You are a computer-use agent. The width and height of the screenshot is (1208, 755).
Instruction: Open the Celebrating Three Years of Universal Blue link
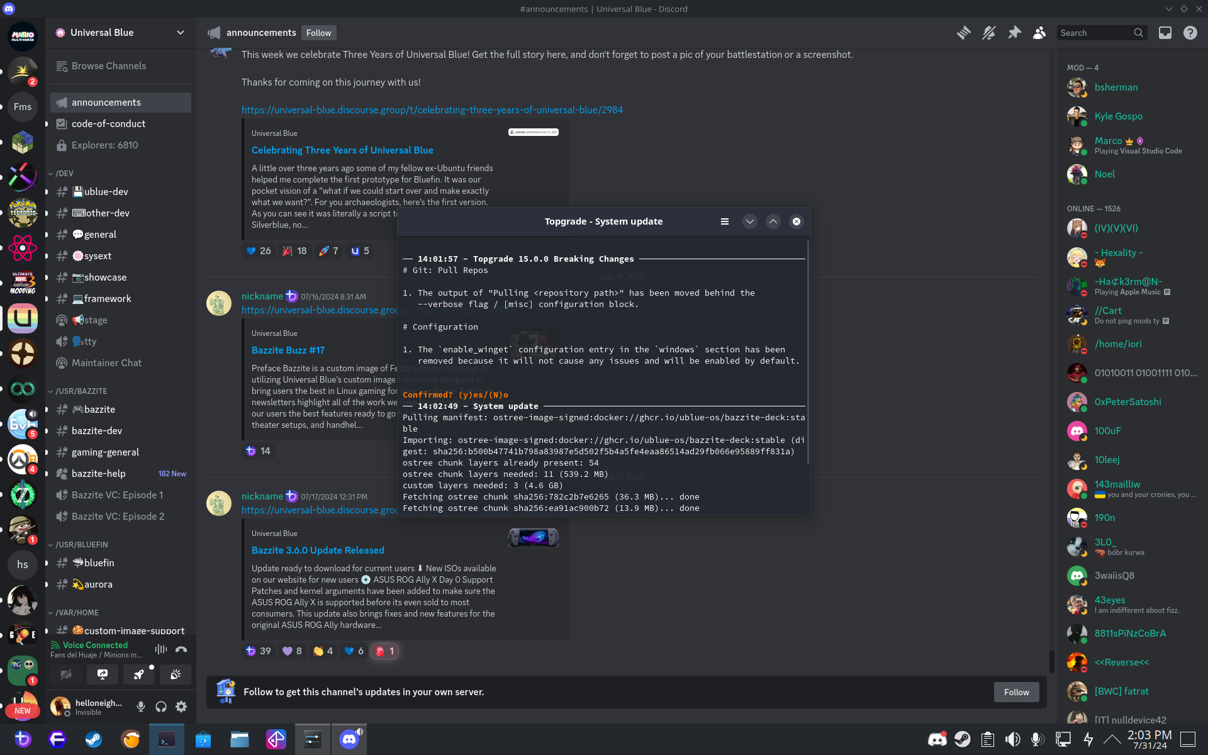[342, 150]
